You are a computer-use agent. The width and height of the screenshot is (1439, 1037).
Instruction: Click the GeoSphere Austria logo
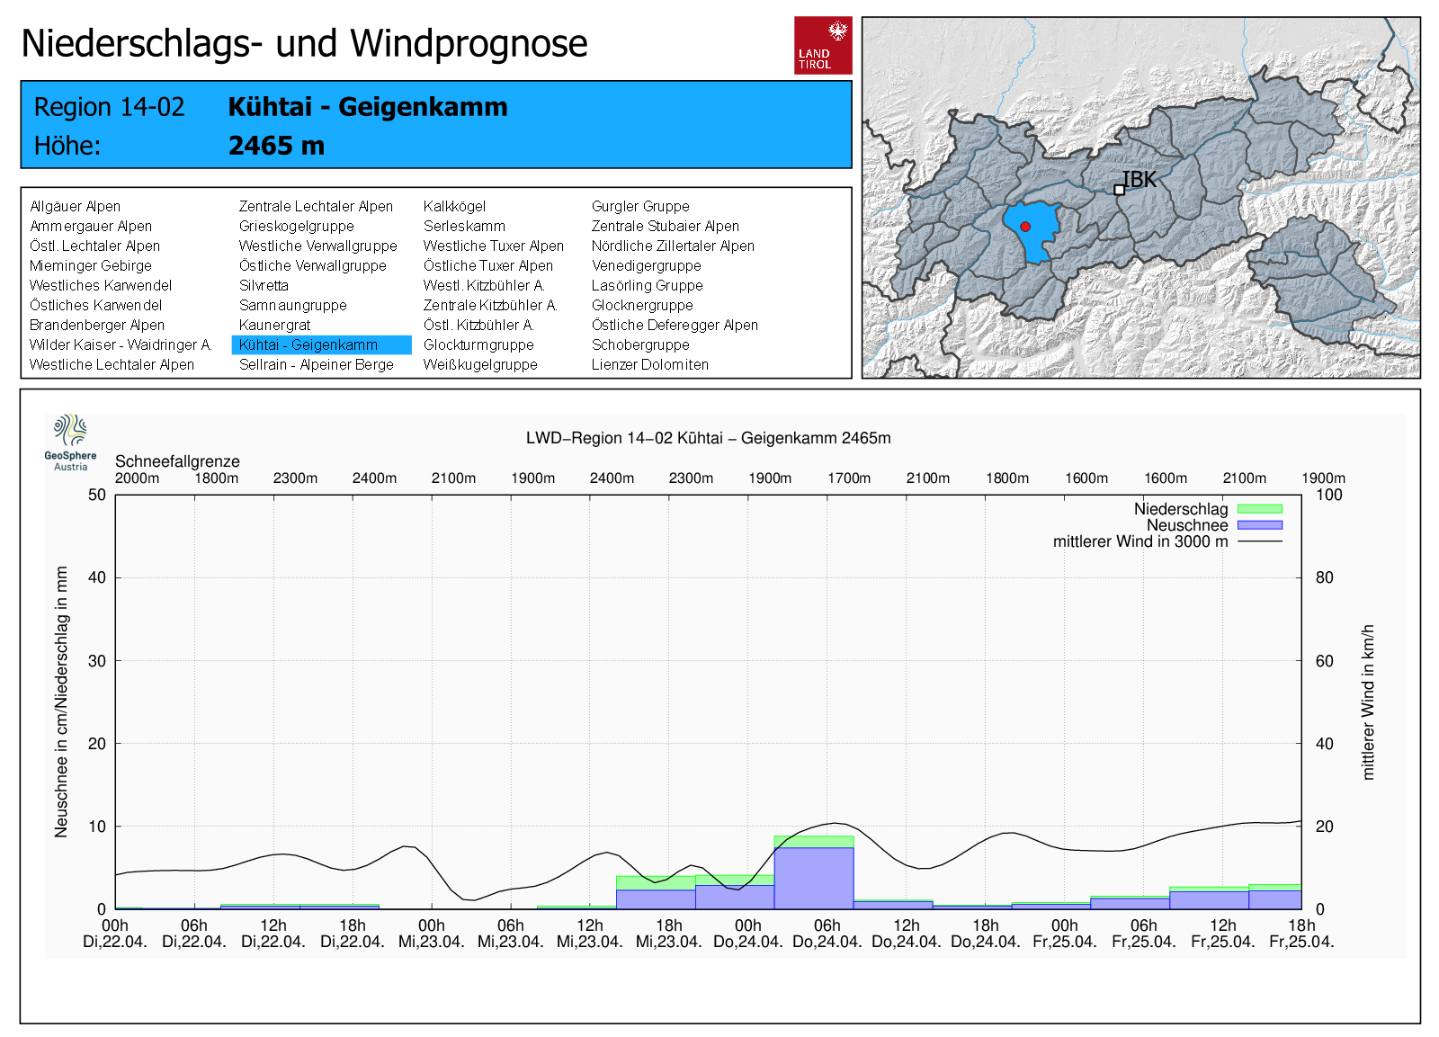click(x=70, y=442)
